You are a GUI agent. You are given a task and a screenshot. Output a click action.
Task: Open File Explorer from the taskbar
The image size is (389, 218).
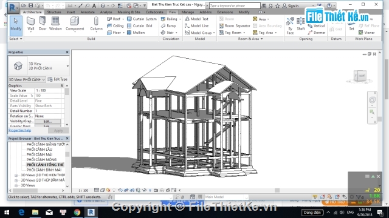[35, 213]
